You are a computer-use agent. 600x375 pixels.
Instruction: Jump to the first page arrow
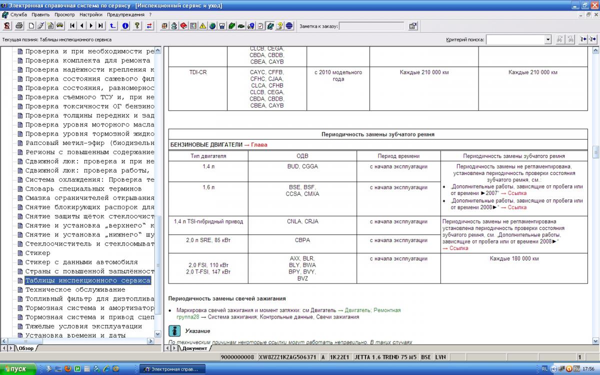pos(72,26)
